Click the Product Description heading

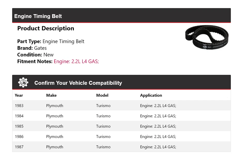tap(46, 28)
